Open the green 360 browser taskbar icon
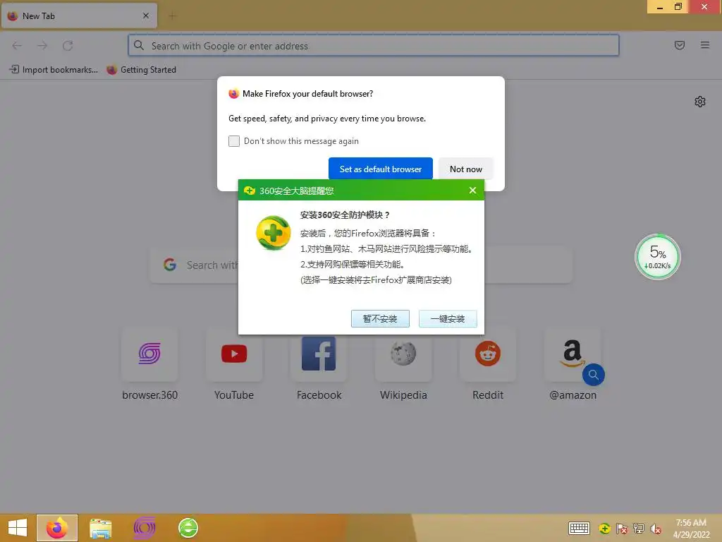Image resolution: width=722 pixels, height=542 pixels. click(x=188, y=528)
